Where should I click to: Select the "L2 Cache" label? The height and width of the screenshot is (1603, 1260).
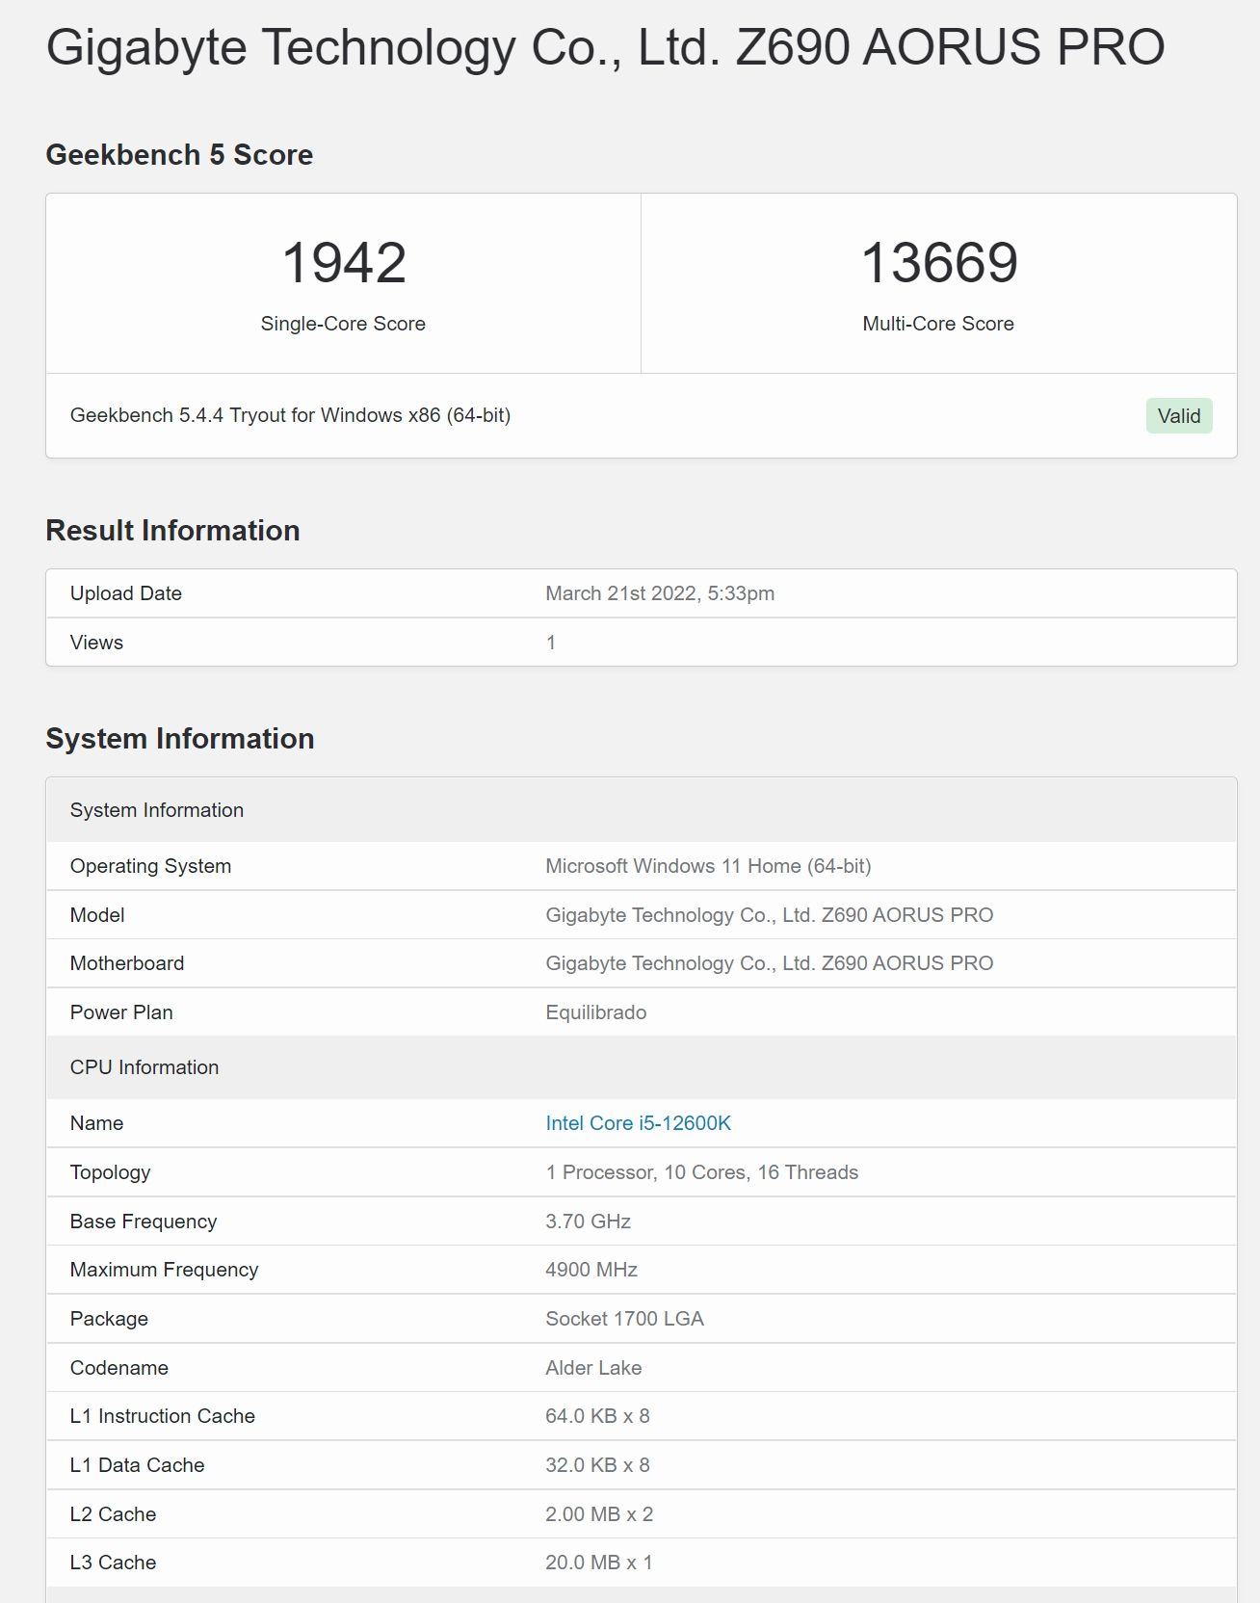tap(113, 1514)
